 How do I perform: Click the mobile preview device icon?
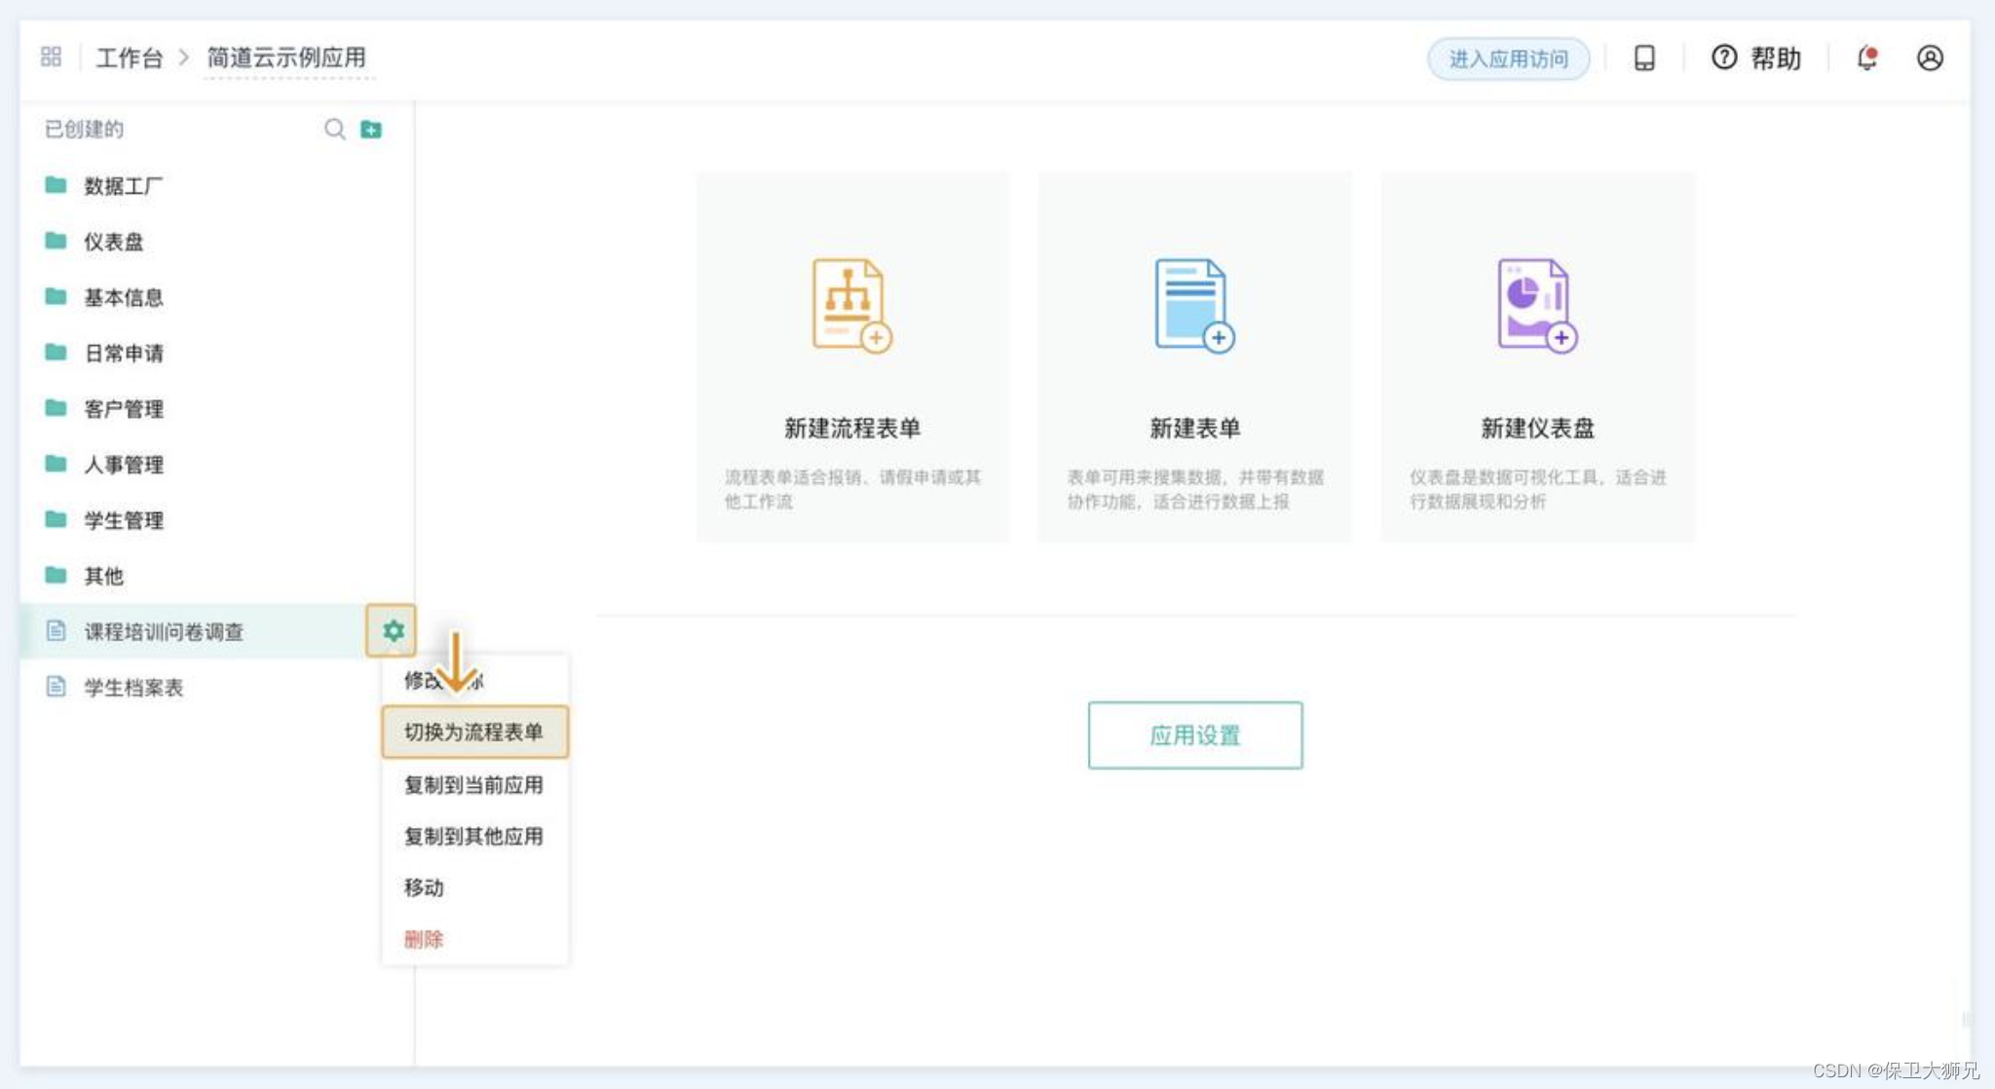point(1644,57)
